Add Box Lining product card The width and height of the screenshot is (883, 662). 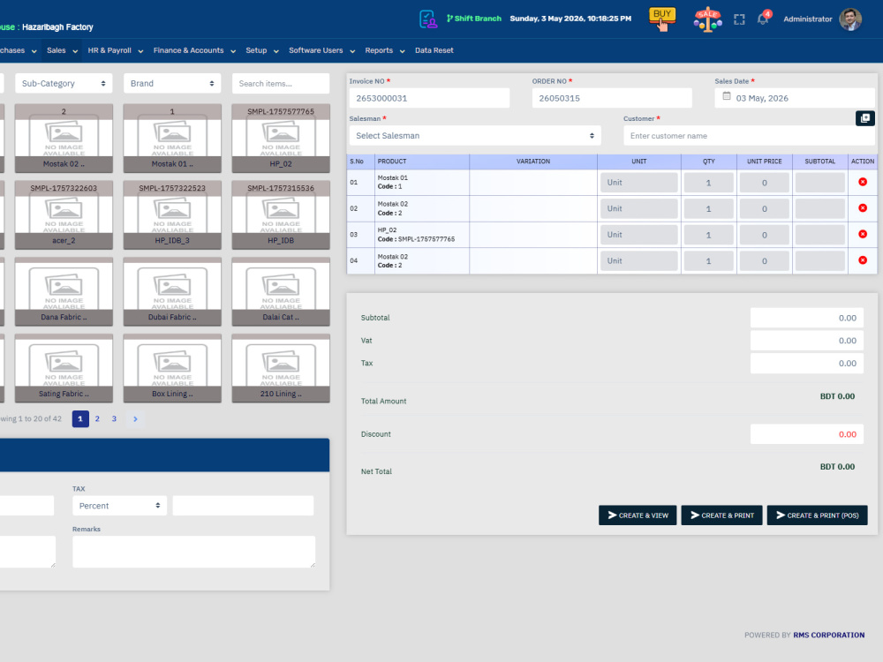click(x=172, y=368)
